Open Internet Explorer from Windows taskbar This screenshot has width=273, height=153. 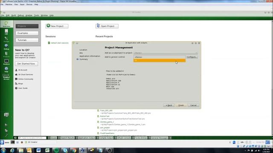(12, 150)
